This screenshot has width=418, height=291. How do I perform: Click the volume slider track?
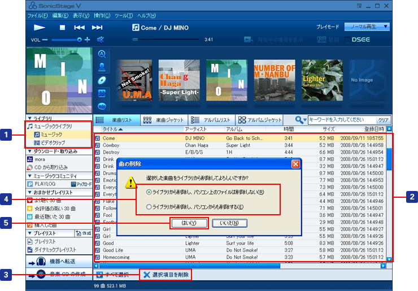point(65,40)
